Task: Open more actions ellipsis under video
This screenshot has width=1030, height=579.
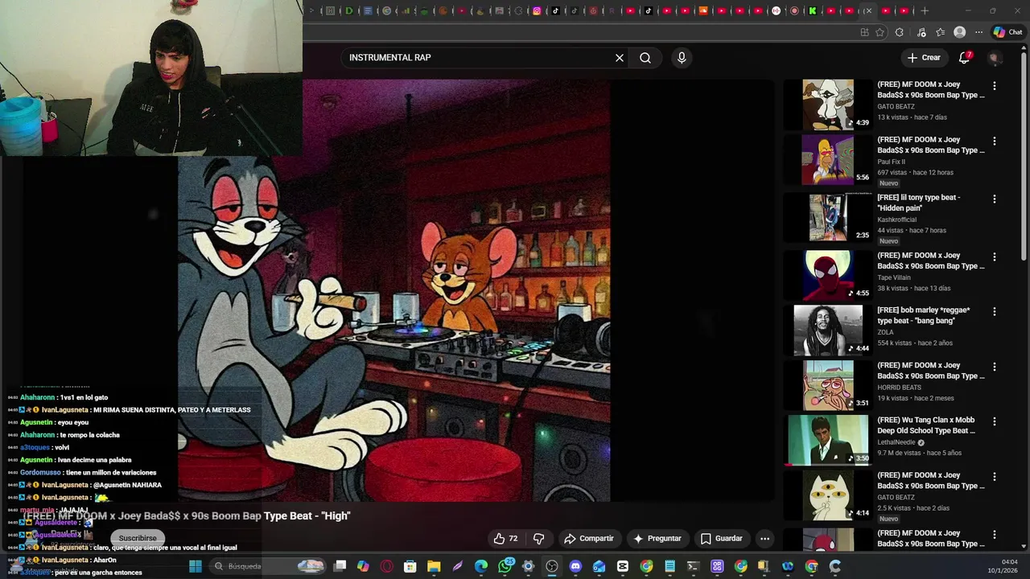Action: pos(765,539)
